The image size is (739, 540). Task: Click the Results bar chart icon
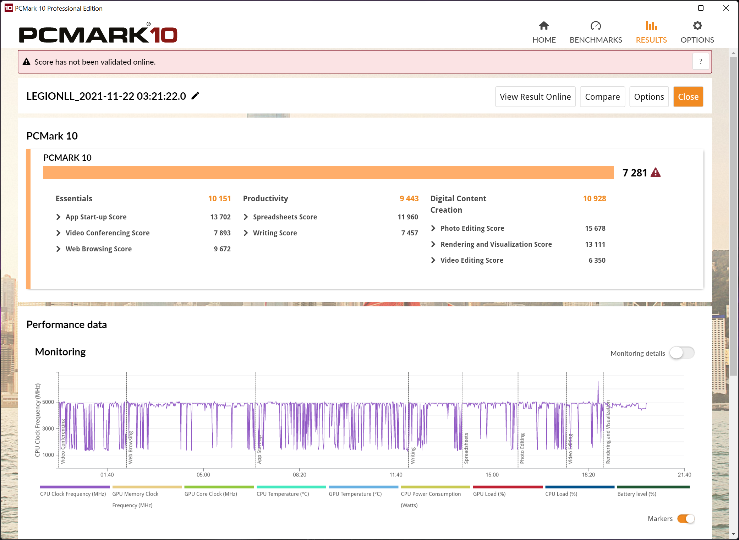(651, 26)
